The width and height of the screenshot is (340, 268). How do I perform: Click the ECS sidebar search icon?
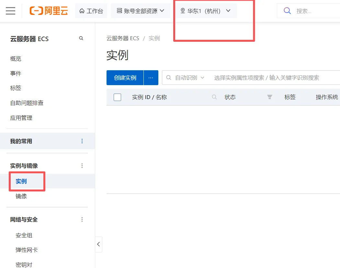[x=81, y=38]
